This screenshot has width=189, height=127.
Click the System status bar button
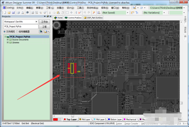[x=119, y=124]
